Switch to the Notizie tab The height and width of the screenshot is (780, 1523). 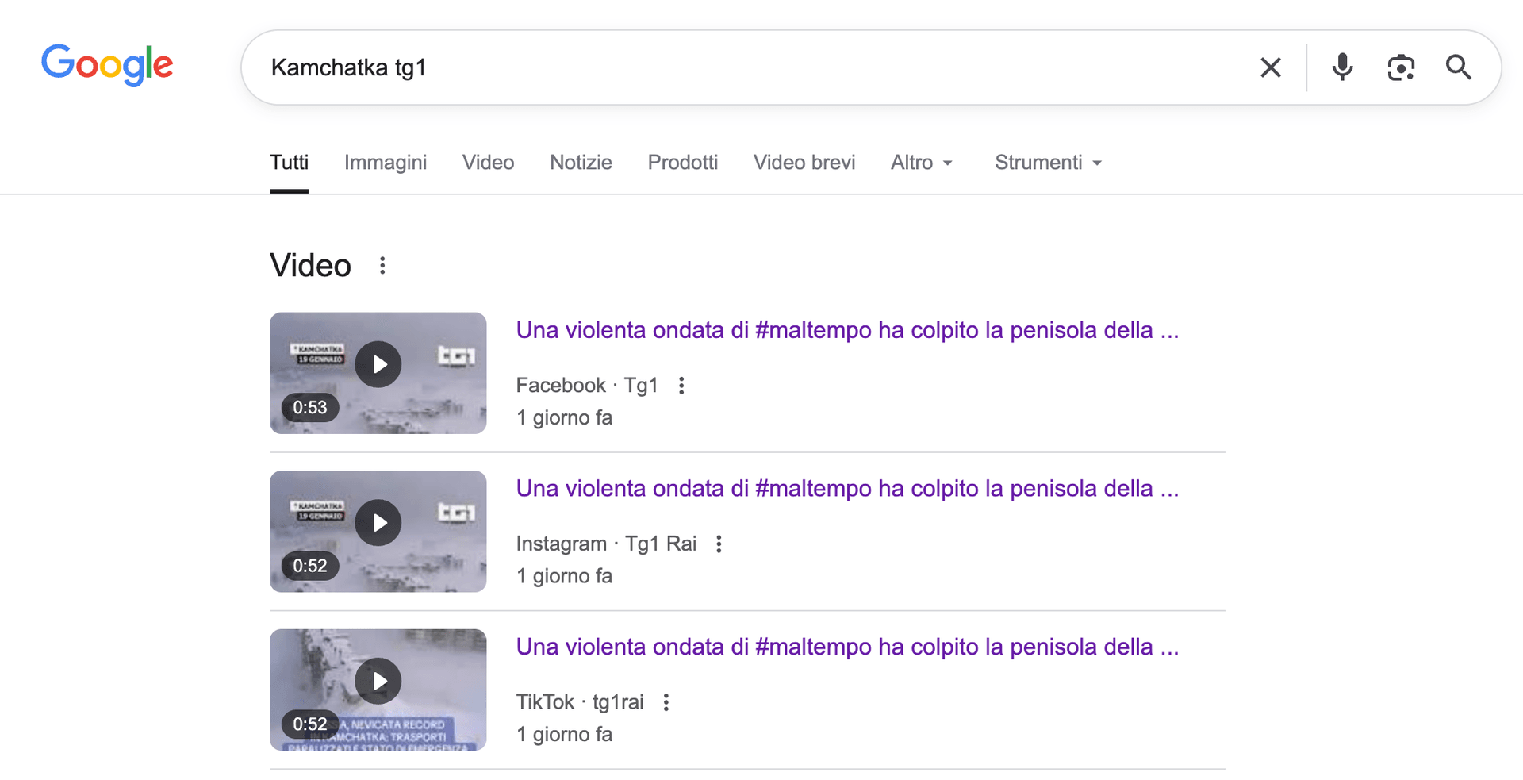pyautogui.click(x=581, y=163)
